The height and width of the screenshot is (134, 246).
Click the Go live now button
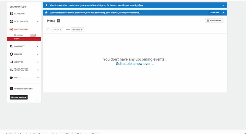click(x=214, y=12)
